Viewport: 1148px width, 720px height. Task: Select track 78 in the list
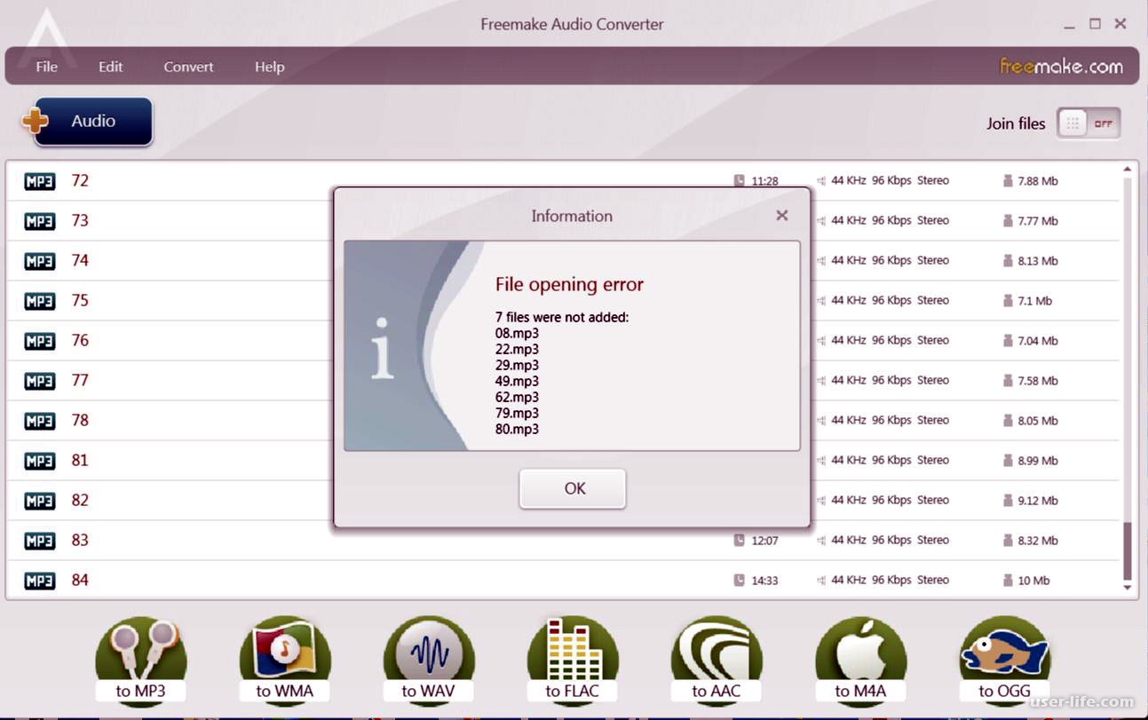point(563,421)
